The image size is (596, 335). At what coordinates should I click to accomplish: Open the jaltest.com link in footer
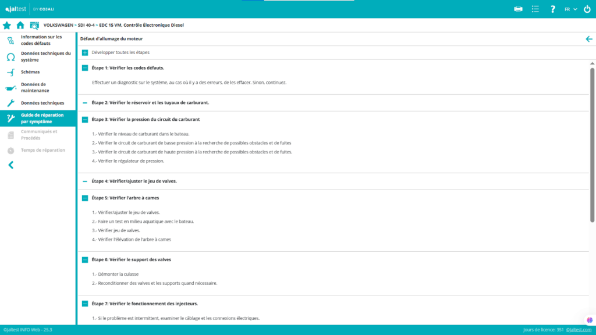(579, 330)
